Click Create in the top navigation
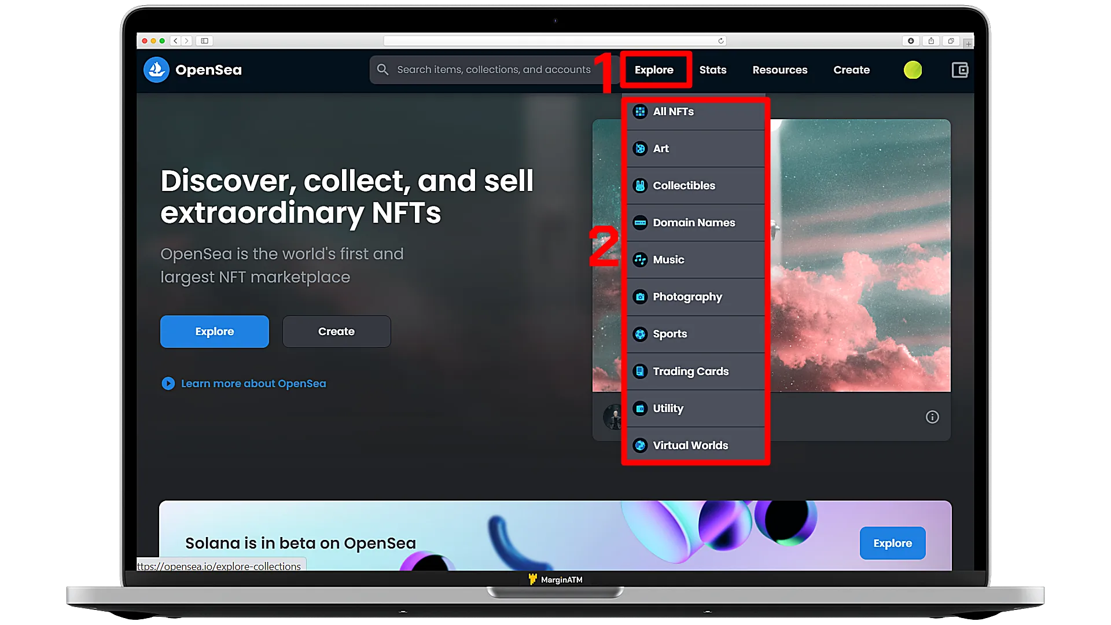The height and width of the screenshot is (625, 1111). [851, 70]
